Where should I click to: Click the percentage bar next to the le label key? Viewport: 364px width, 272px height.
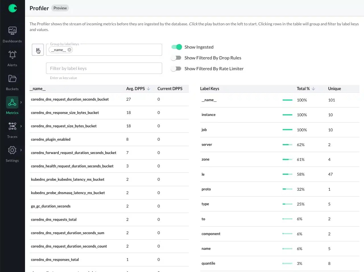coord(288,174)
